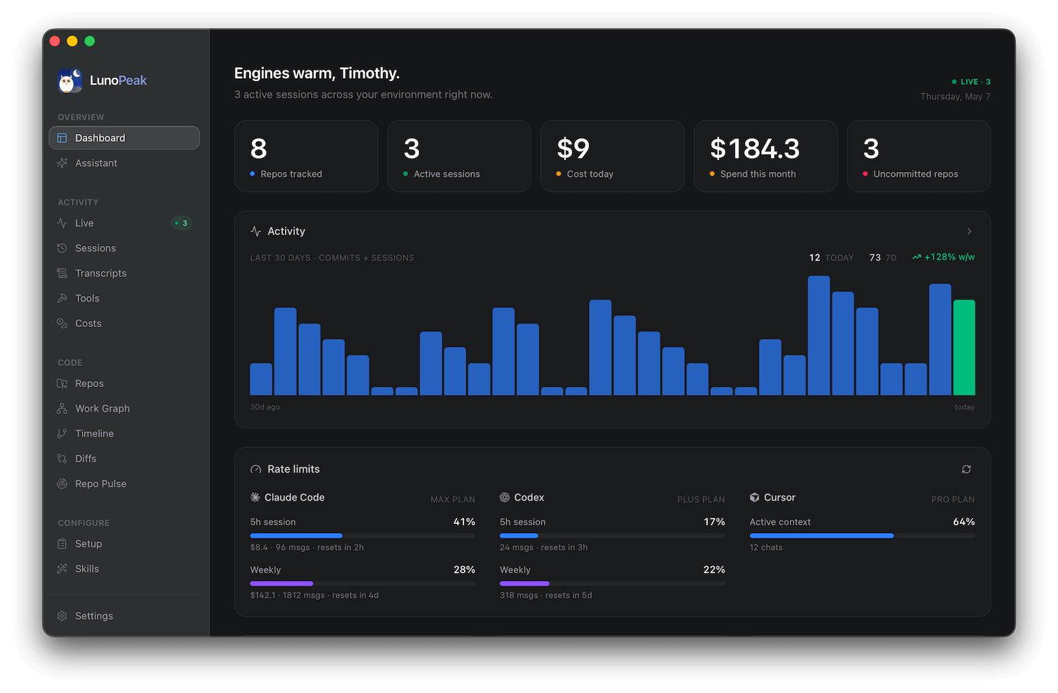The height and width of the screenshot is (693, 1058).
Task: Click the Transcripts icon in sidebar
Action: click(62, 273)
